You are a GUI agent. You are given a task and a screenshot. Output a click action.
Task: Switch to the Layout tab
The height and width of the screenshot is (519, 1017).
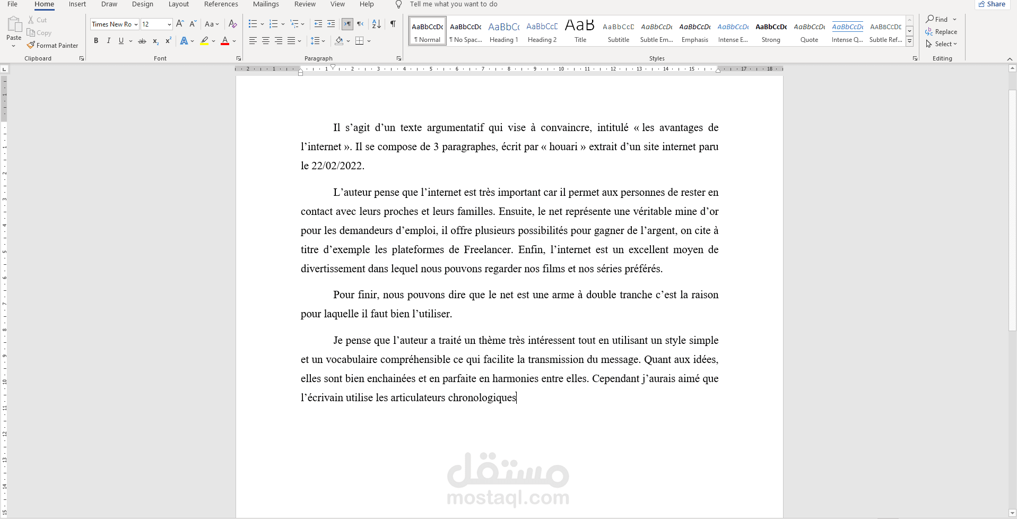pyautogui.click(x=179, y=4)
